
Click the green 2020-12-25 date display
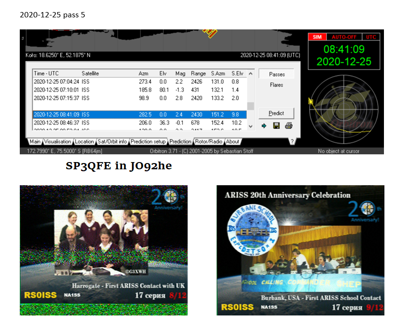click(x=344, y=62)
